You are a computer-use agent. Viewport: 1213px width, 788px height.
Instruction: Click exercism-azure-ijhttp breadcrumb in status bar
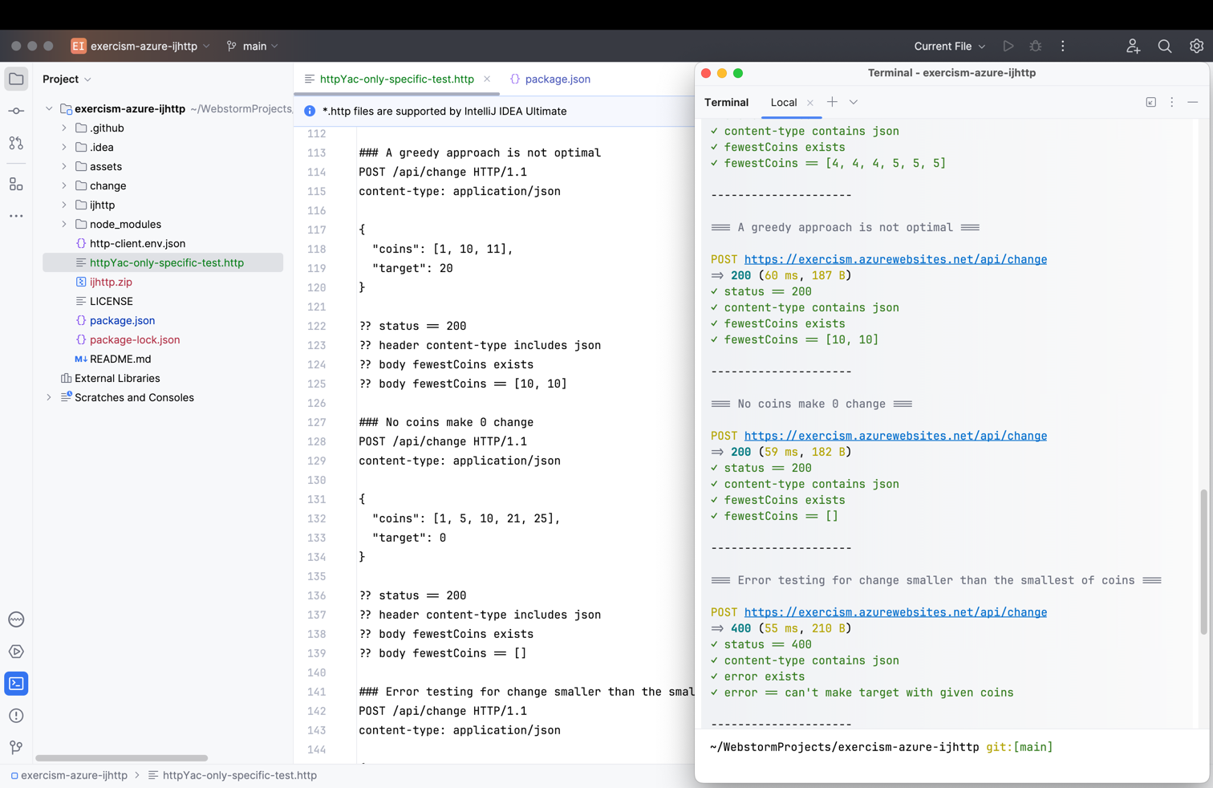pyautogui.click(x=69, y=775)
